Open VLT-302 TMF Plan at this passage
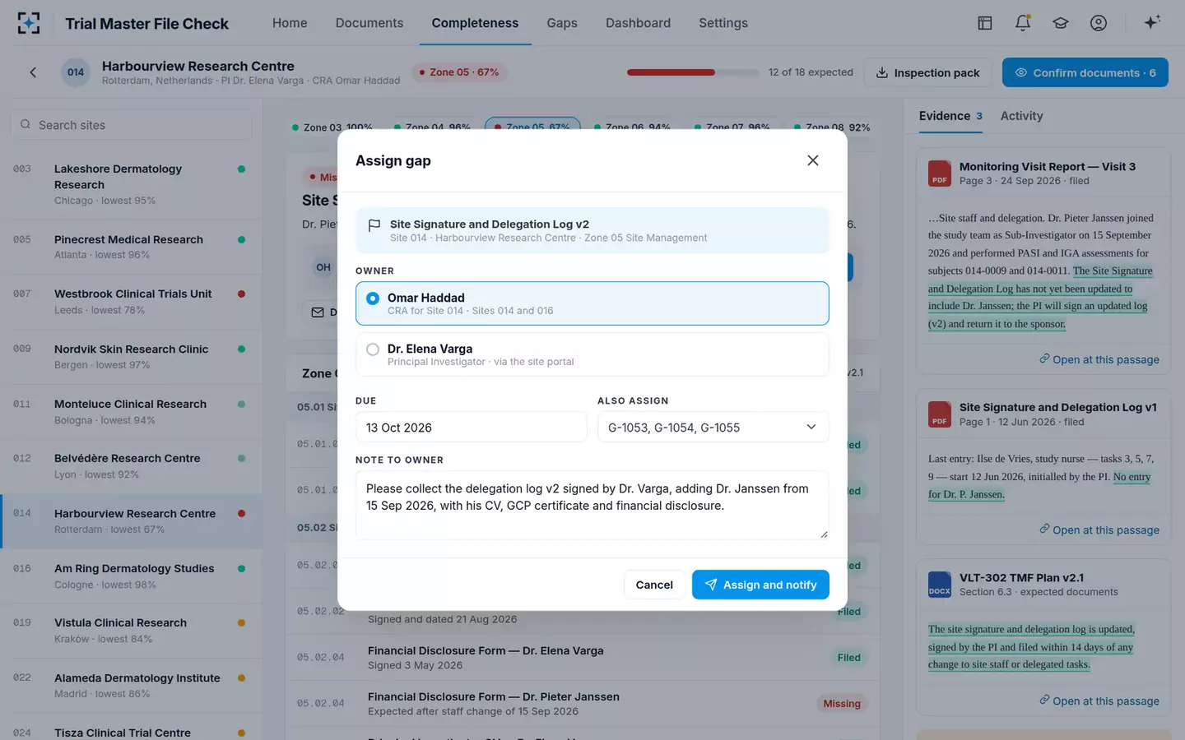Screen dimensions: 1185x740 (1099, 701)
